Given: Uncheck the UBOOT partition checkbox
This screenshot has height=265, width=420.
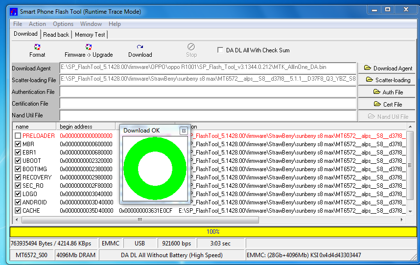Looking at the screenshot, I should [x=18, y=161].
